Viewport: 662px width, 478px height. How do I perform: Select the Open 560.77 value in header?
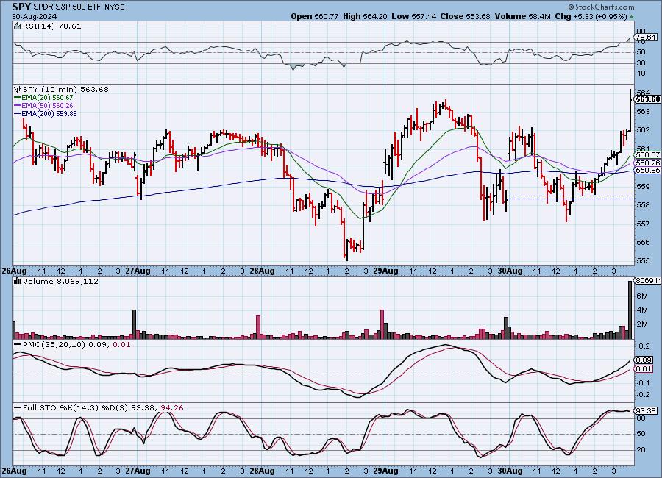[x=315, y=16]
